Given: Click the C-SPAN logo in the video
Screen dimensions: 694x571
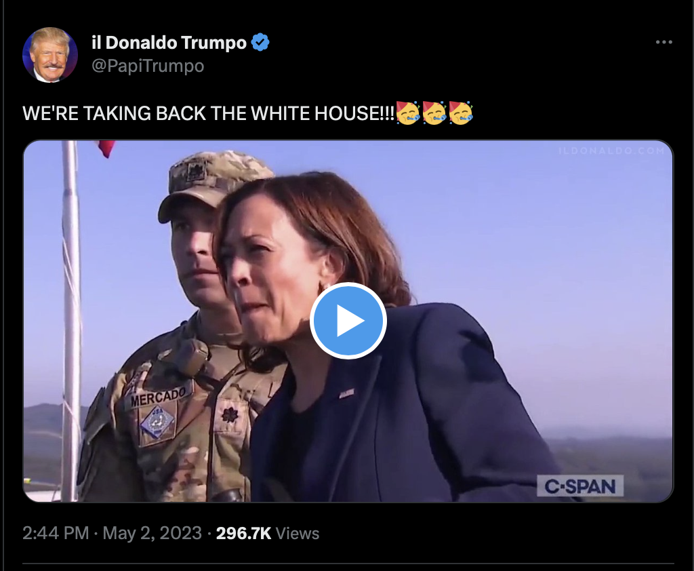Looking at the screenshot, I should coord(580,486).
